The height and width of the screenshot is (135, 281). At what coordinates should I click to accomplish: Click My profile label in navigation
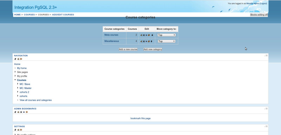click(22, 76)
